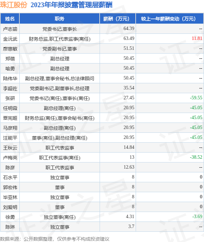Click position 职工代表监事(离任) for 卢梅英
The width and height of the screenshot is (204, 242).
click(x=60, y=158)
